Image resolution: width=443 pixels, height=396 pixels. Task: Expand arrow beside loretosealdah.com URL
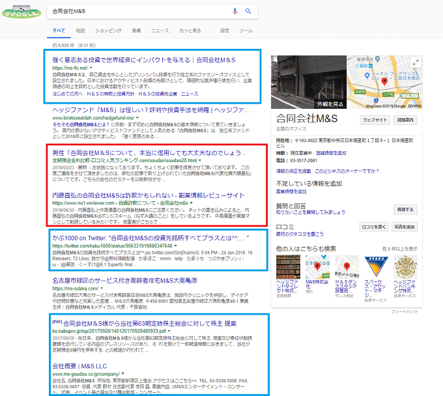pyautogui.click(x=137, y=118)
